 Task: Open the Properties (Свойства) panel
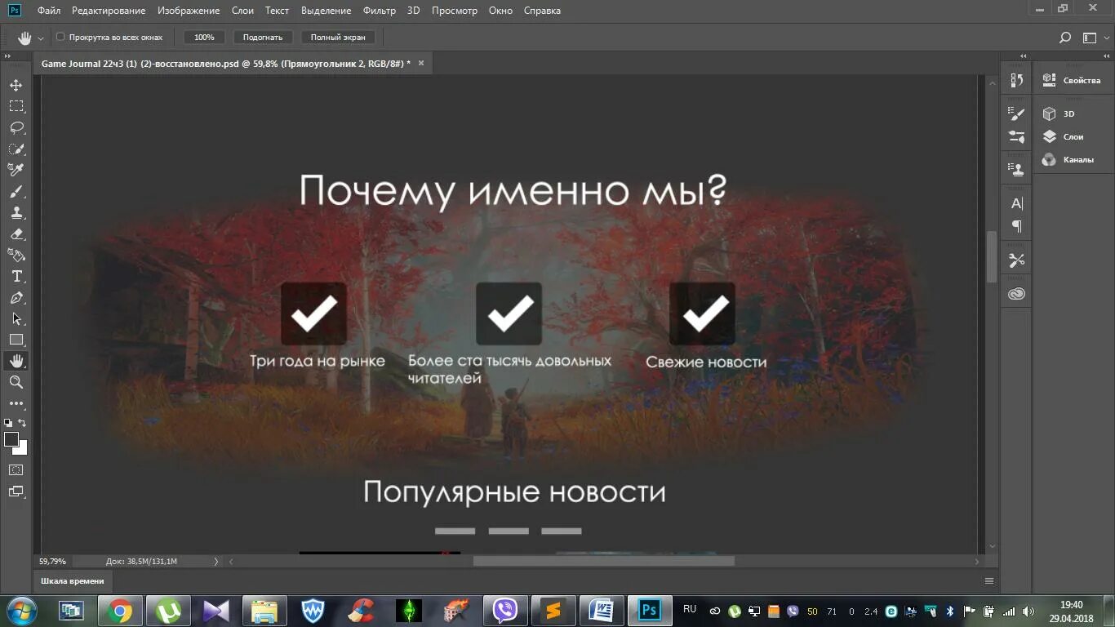pyautogui.click(x=1073, y=81)
